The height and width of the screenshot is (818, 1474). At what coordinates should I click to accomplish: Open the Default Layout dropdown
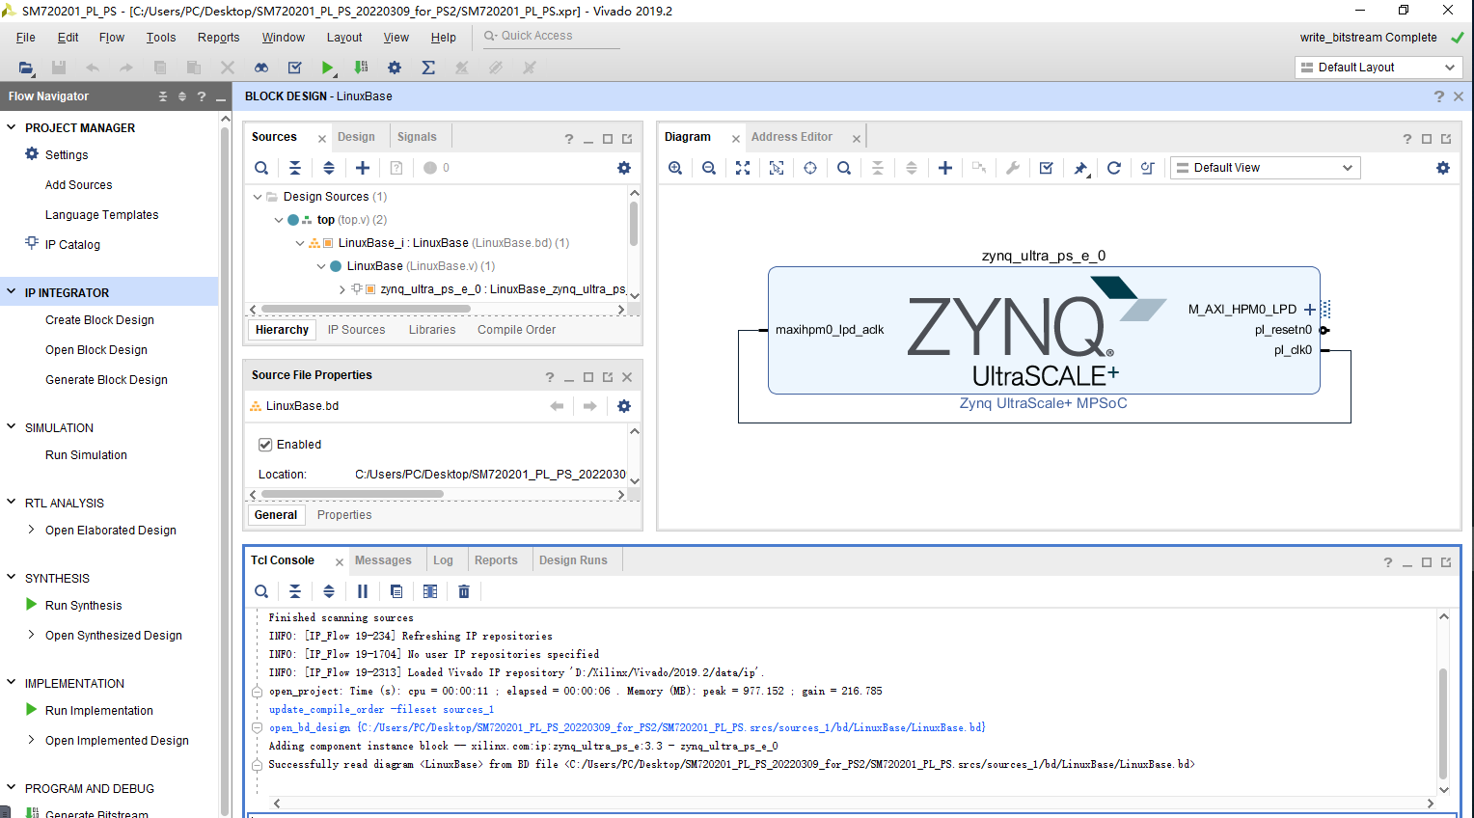click(x=1377, y=68)
